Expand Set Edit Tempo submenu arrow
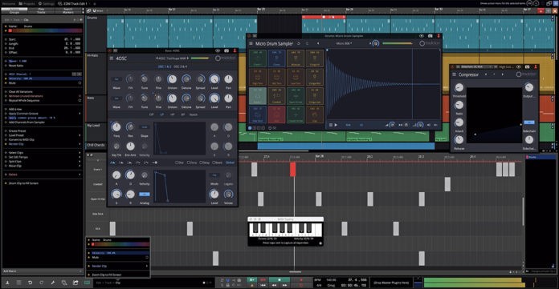The width and height of the screenshot is (559, 289). [80, 157]
